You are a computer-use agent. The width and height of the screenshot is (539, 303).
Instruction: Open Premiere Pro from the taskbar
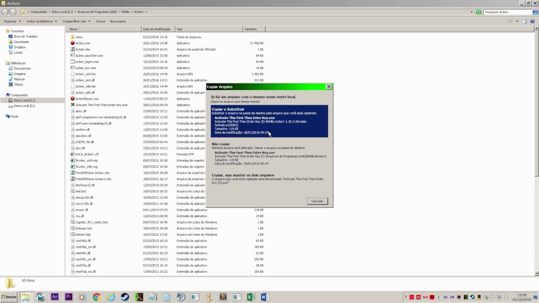(x=68, y=297)
